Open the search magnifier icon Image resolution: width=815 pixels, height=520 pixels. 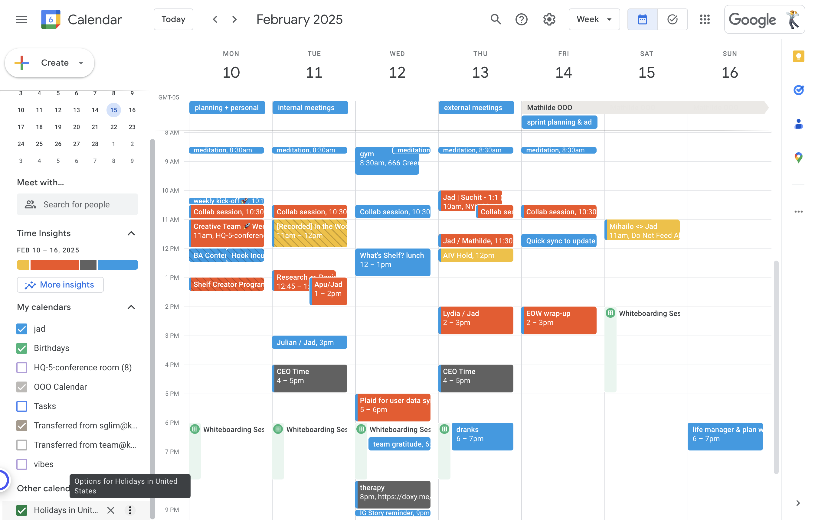(x=496, y=19)
